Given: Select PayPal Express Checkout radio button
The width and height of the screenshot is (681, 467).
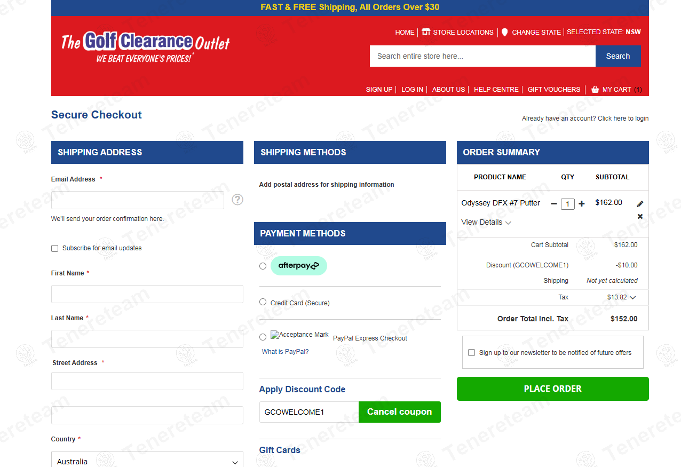Looking at the screenshot, I should (x=263, y=337).
